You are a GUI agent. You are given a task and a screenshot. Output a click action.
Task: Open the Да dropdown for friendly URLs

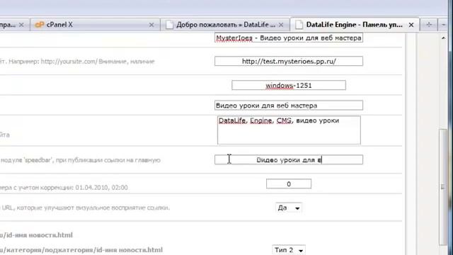(289, 208)
